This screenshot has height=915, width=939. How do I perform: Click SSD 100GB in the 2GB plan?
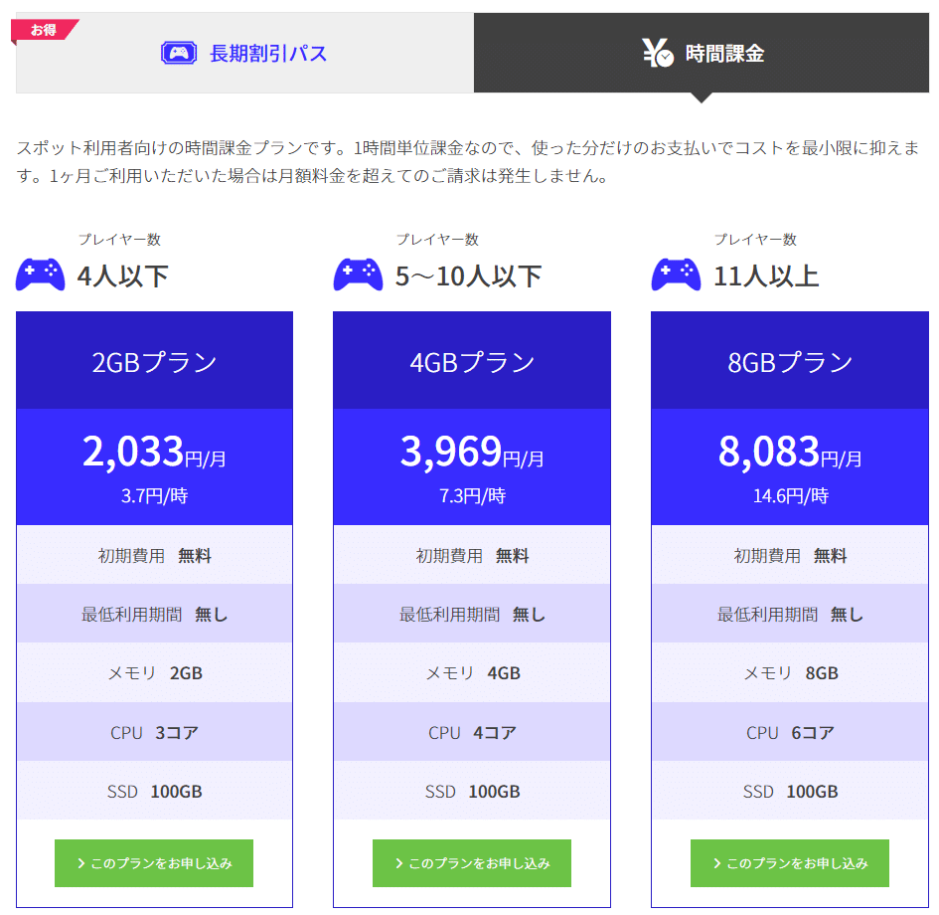154,791
